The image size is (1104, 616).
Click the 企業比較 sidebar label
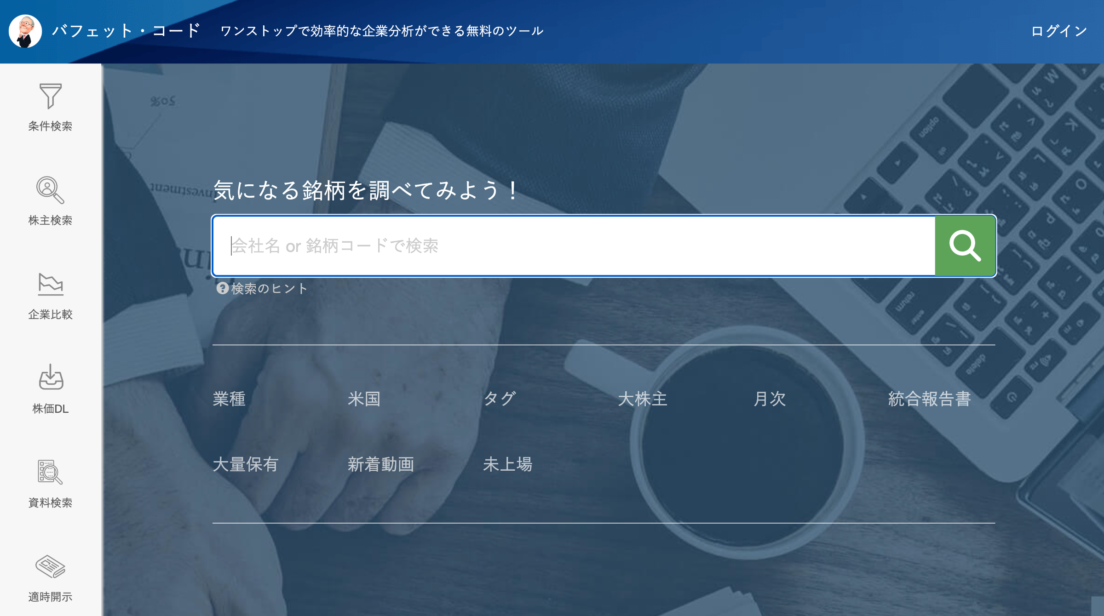50,314
